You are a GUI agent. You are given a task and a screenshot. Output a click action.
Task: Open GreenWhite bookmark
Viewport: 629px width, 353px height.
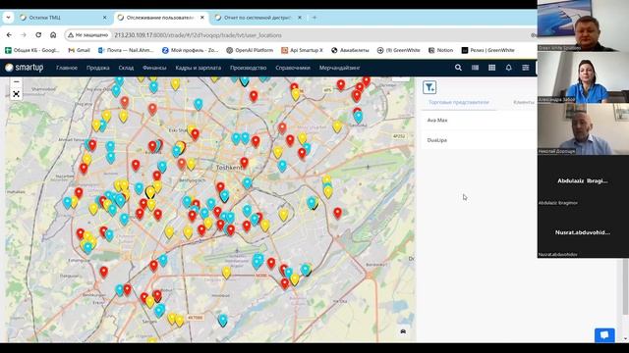click(399, 50)
